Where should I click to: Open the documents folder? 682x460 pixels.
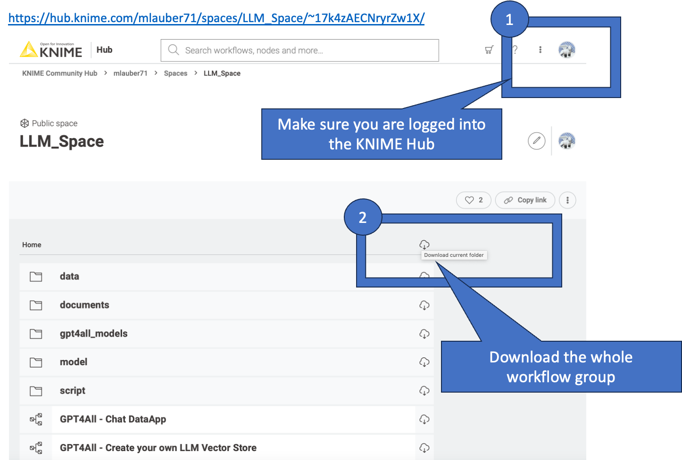click(x=84, y=305)
